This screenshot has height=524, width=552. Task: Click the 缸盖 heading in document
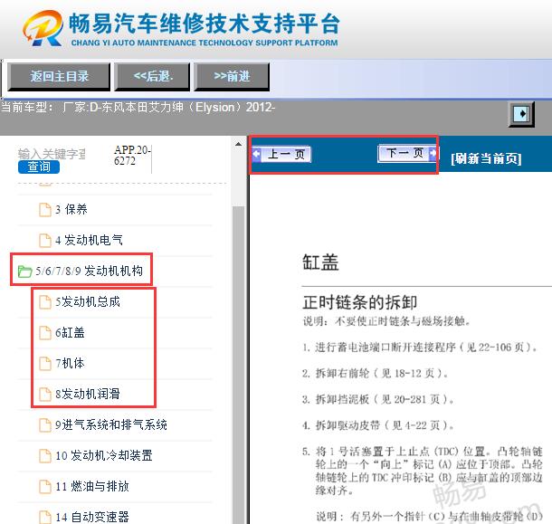(320, 262)
